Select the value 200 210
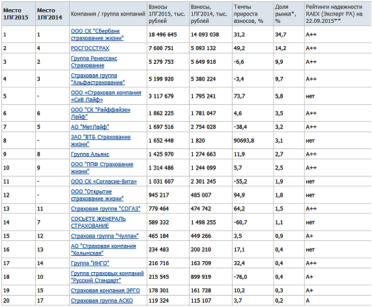The height and width of the screenshot is (308, 372). pos(201,249)
